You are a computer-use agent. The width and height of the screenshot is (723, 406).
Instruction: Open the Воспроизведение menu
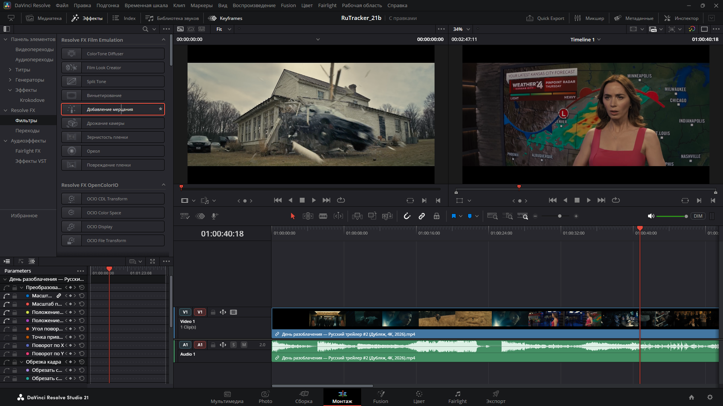coord(254,5)
